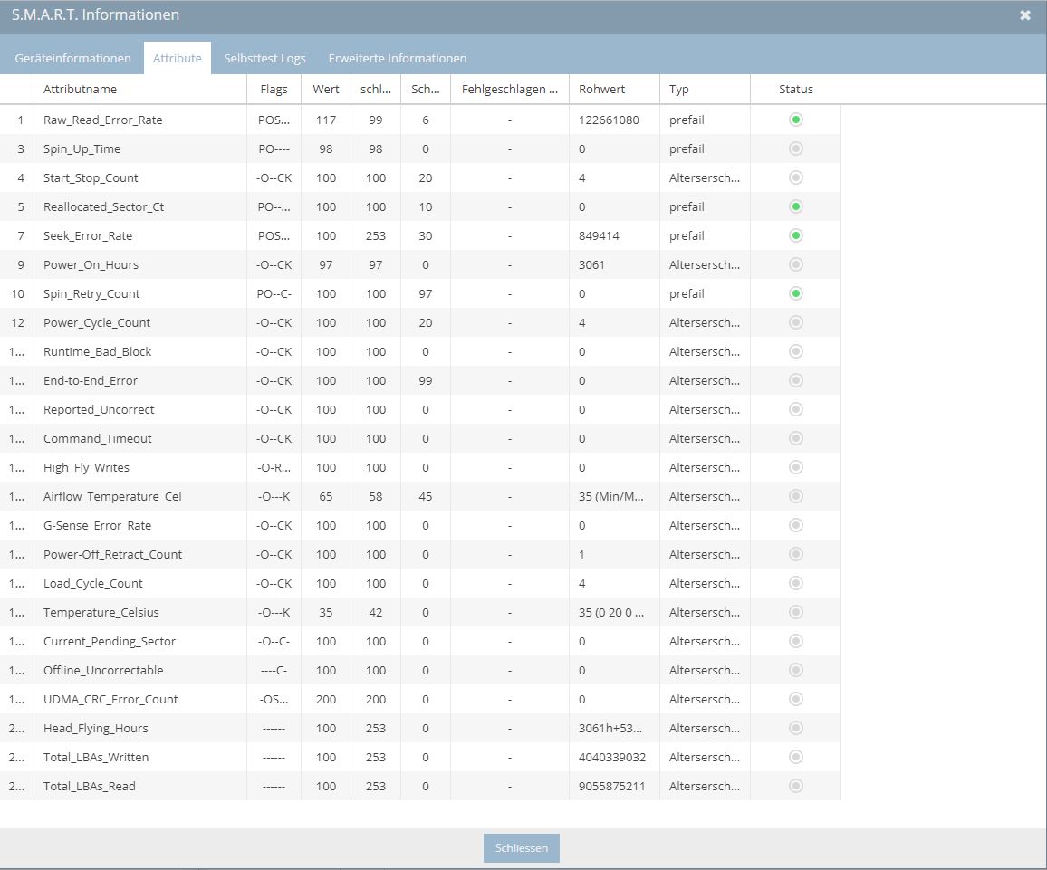
Task: Select the Airflow_Temperature_Cel attribute name
Action: click(x=112, y=496)
